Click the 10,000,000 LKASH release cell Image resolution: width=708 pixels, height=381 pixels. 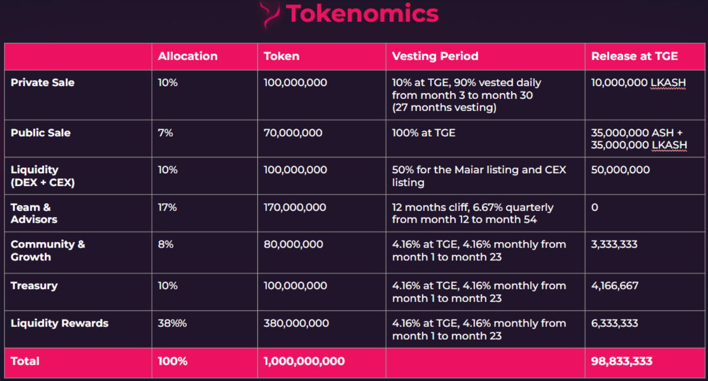(x=638, y=83)
